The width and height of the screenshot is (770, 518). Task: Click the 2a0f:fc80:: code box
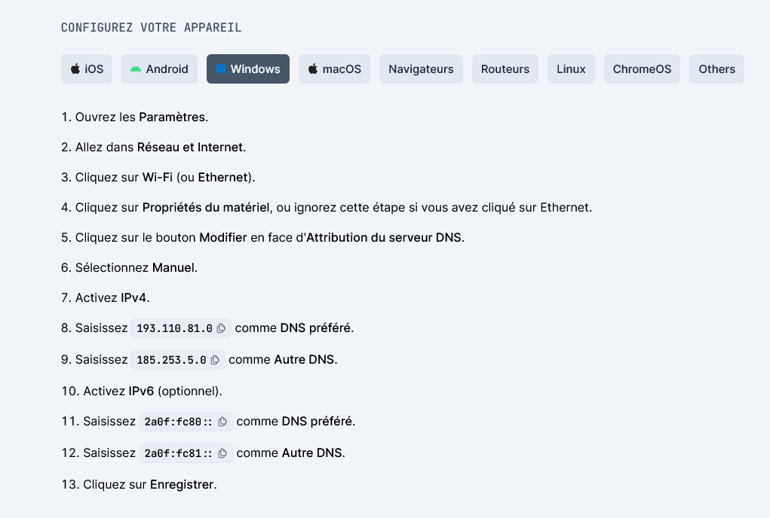point(173,422)
